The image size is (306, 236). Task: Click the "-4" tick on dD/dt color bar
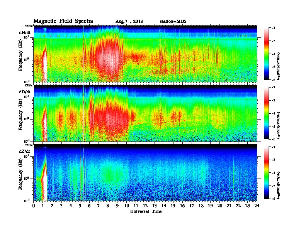tap(274, 113)
